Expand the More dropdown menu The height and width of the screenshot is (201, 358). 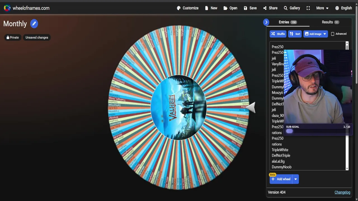pos(322,8)
